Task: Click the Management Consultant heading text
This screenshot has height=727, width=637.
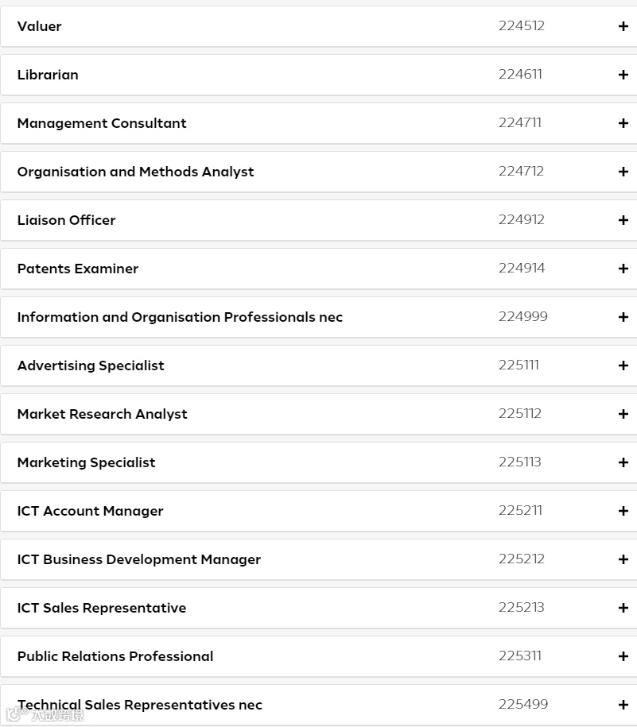Action: tap(102, 123)
